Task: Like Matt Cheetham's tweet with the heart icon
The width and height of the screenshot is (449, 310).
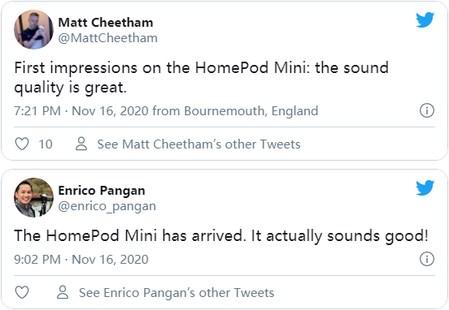Action: [22, 144]
